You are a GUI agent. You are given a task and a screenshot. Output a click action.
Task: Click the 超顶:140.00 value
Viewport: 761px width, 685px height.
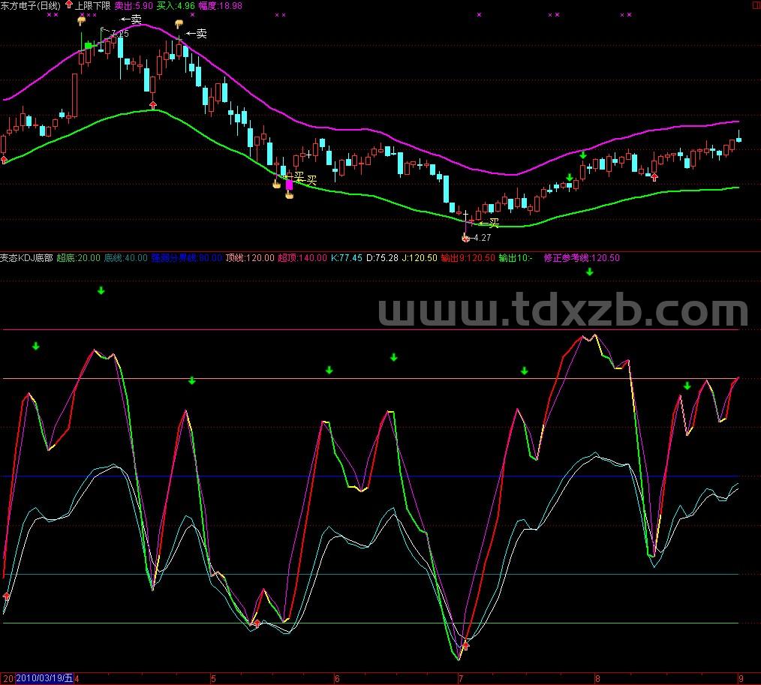point(302,257)
